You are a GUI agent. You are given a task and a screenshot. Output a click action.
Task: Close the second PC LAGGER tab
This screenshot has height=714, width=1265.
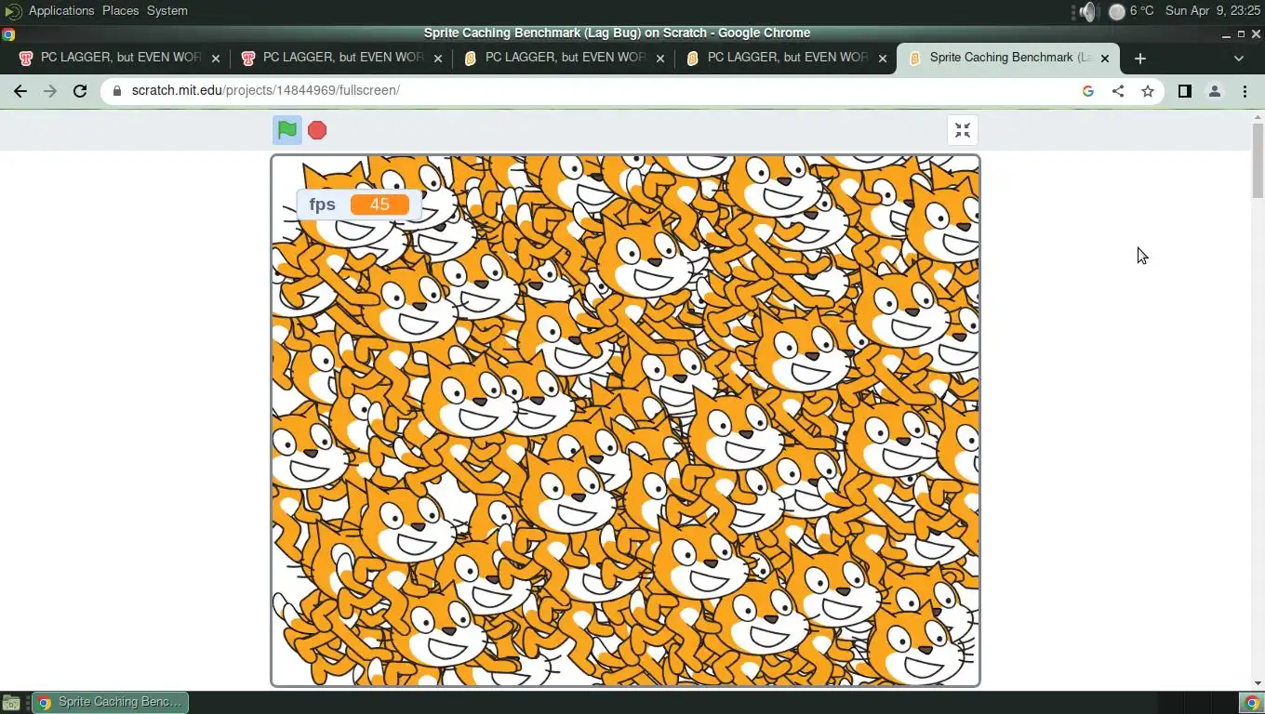point(438,58)
